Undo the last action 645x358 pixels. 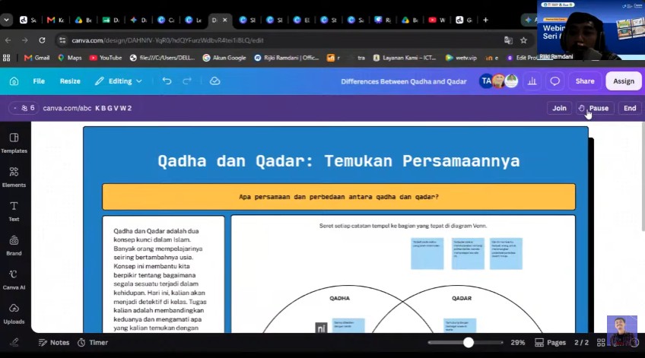tap(167, 81)
